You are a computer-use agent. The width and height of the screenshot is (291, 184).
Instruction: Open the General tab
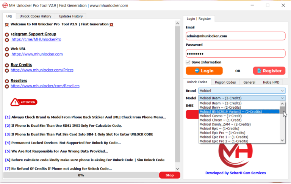tap(249, 83)
